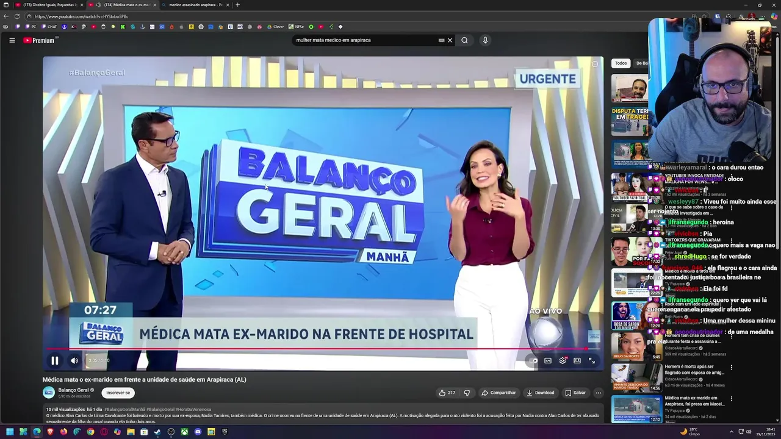Close the '(174) Médica mata o ex-marido' tab

155,5
